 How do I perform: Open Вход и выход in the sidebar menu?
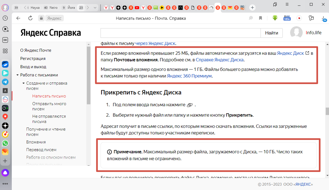(x=33, y=67)
